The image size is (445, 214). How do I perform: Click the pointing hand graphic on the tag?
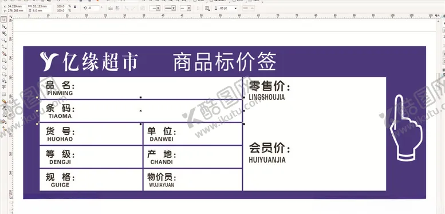click(x=406, y=128)
